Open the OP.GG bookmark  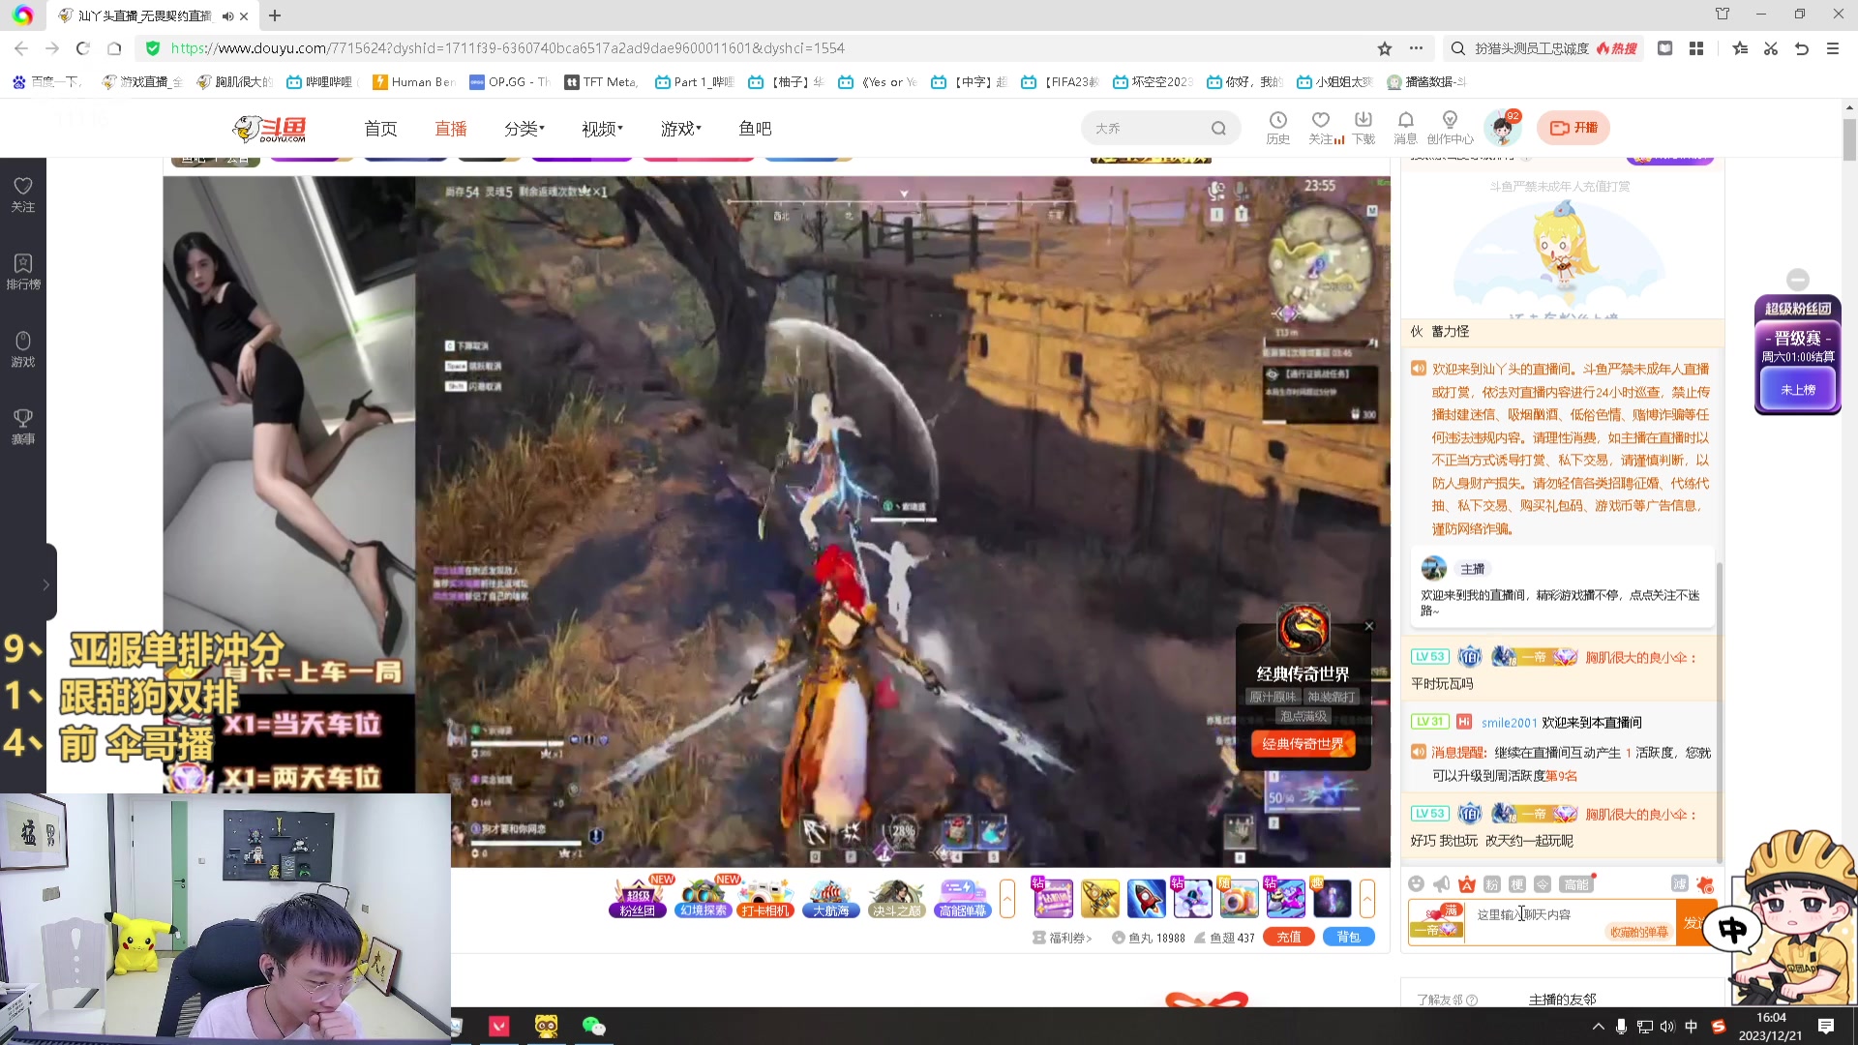[509, 82]
